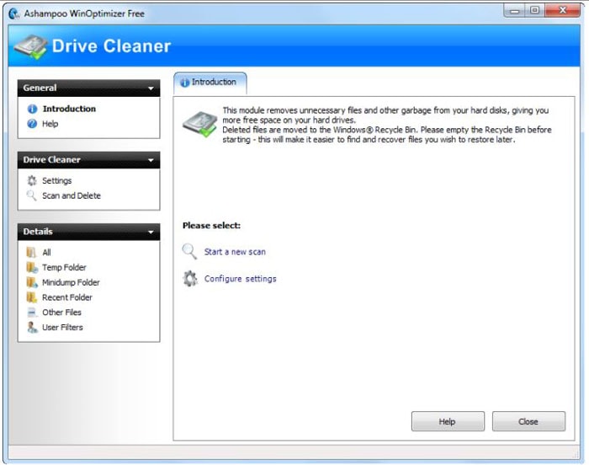
Task: Open Help in the General panel
Action: 50,124
